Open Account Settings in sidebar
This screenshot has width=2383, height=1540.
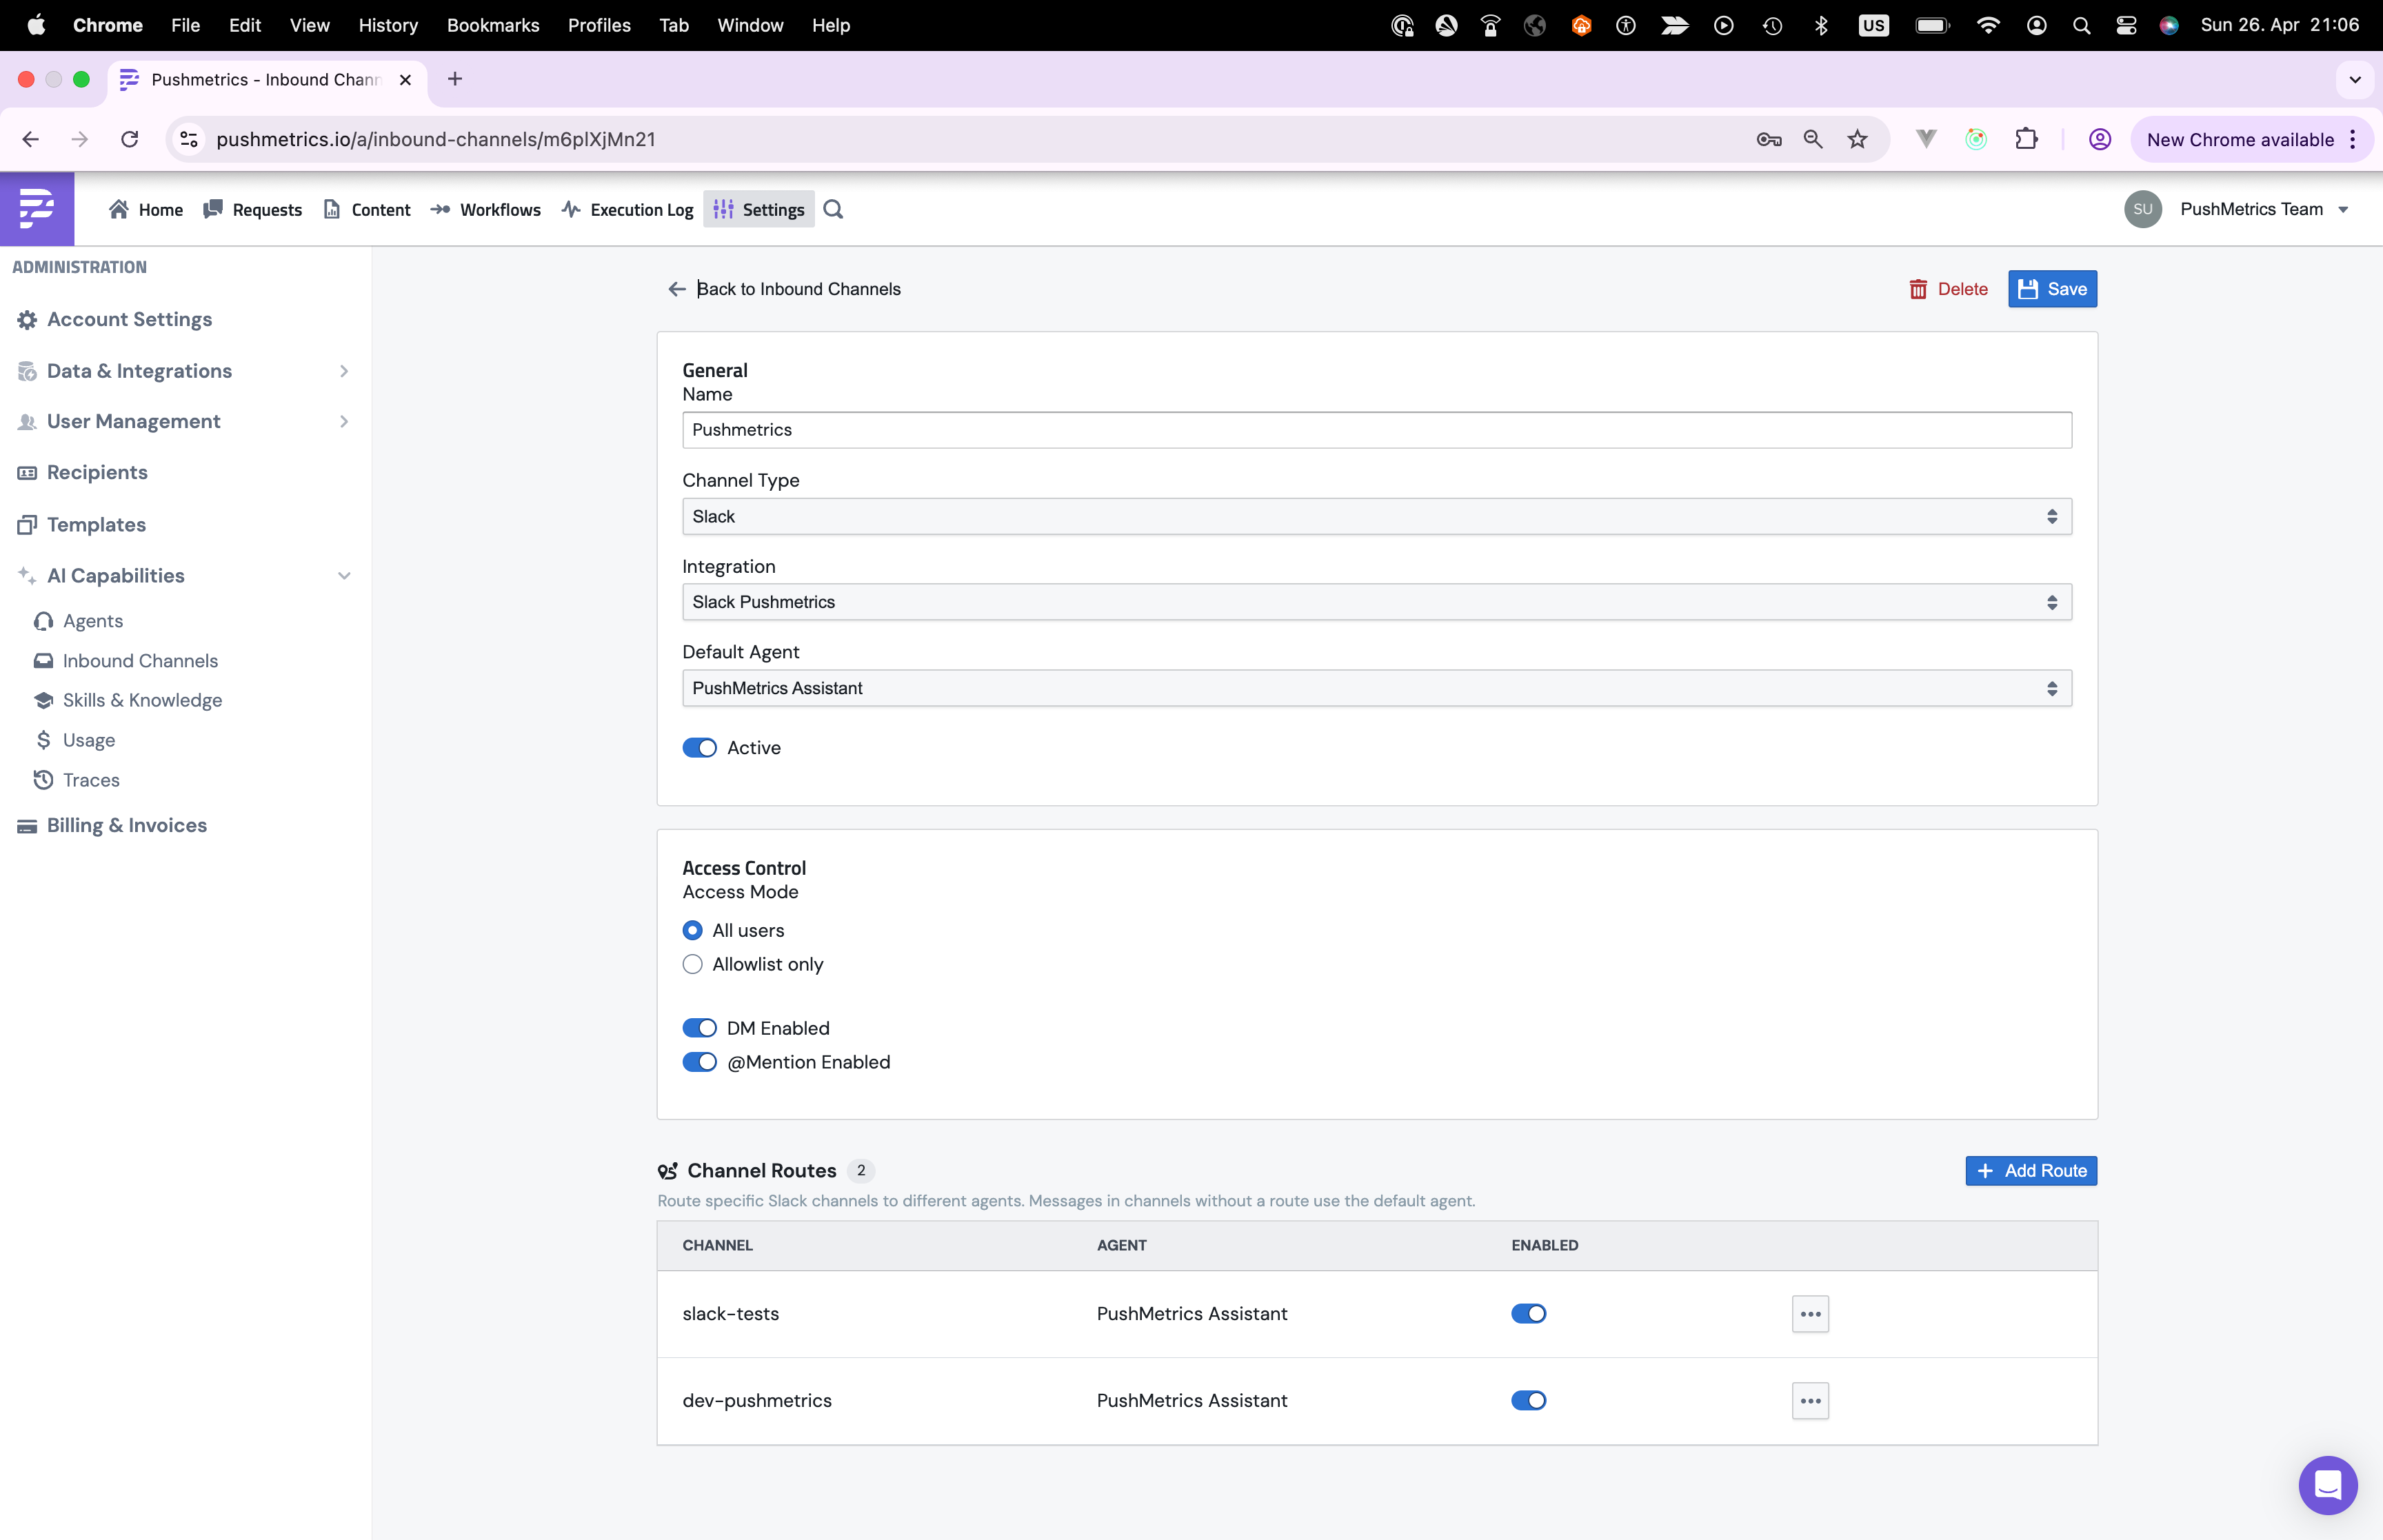tap(129, 319)
